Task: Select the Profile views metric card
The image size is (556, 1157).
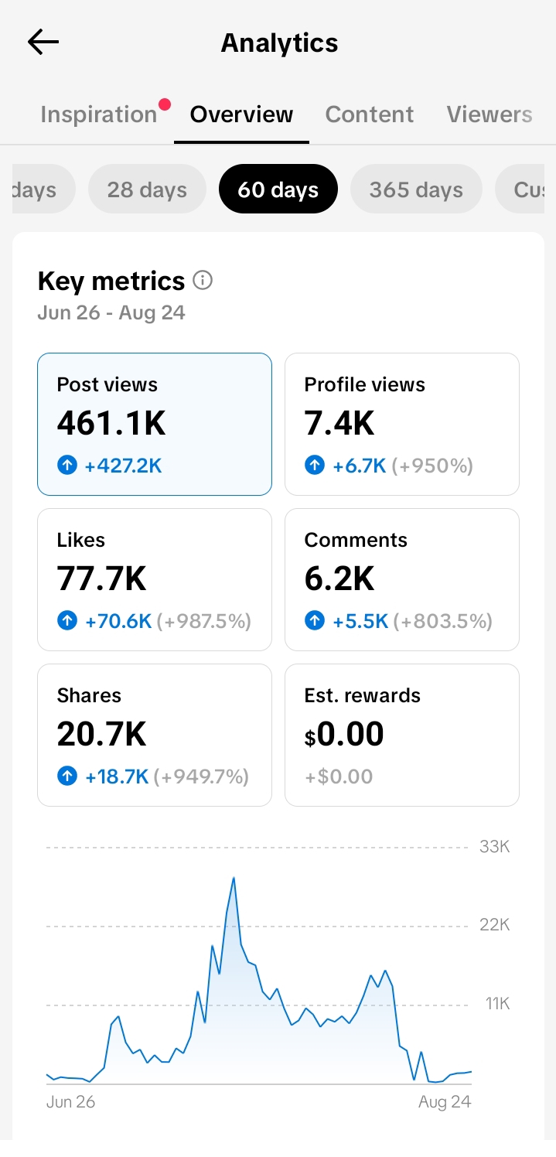Action: coord(402,425)
